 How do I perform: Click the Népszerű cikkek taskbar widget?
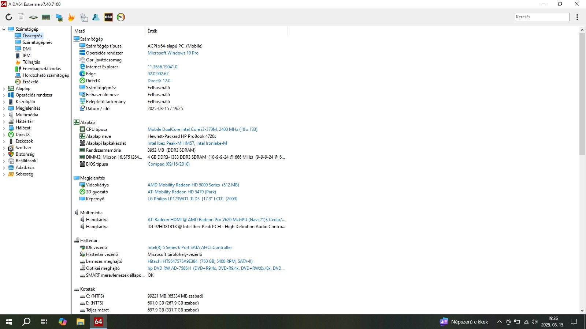click(464, 322)
